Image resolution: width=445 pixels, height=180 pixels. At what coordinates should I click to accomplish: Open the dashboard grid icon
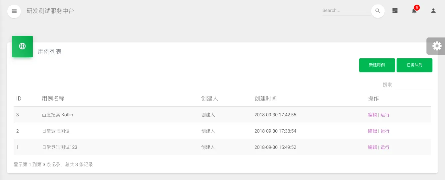(395, 11)
